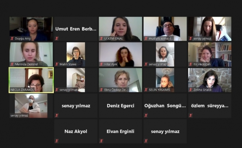Click muted mic icon beside Malin Stawe
The width and height of the screenshot is (242, 148).
click(x=57, y=64)
